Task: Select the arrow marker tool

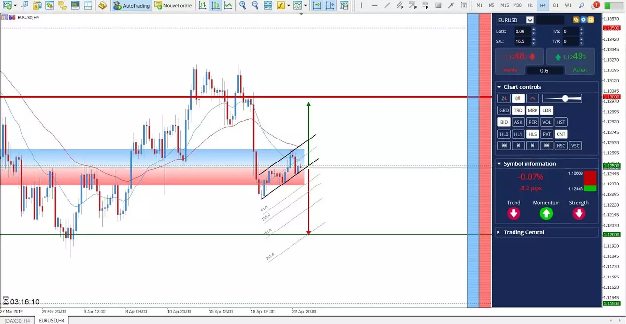Action: click(x=451, y=5)
